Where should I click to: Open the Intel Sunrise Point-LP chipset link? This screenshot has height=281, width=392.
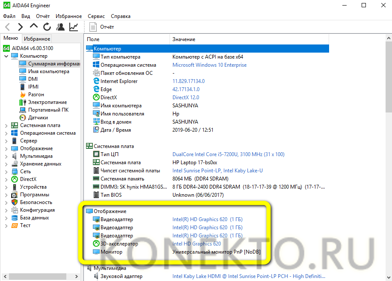pos(217,171)
